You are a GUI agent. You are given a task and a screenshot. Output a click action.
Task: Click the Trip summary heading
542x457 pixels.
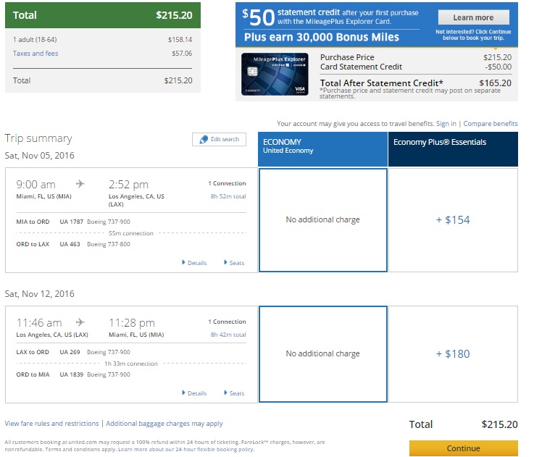(x=38, y=138)
